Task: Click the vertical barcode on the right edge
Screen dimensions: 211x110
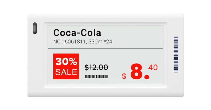Action: (x=176, y=55)
